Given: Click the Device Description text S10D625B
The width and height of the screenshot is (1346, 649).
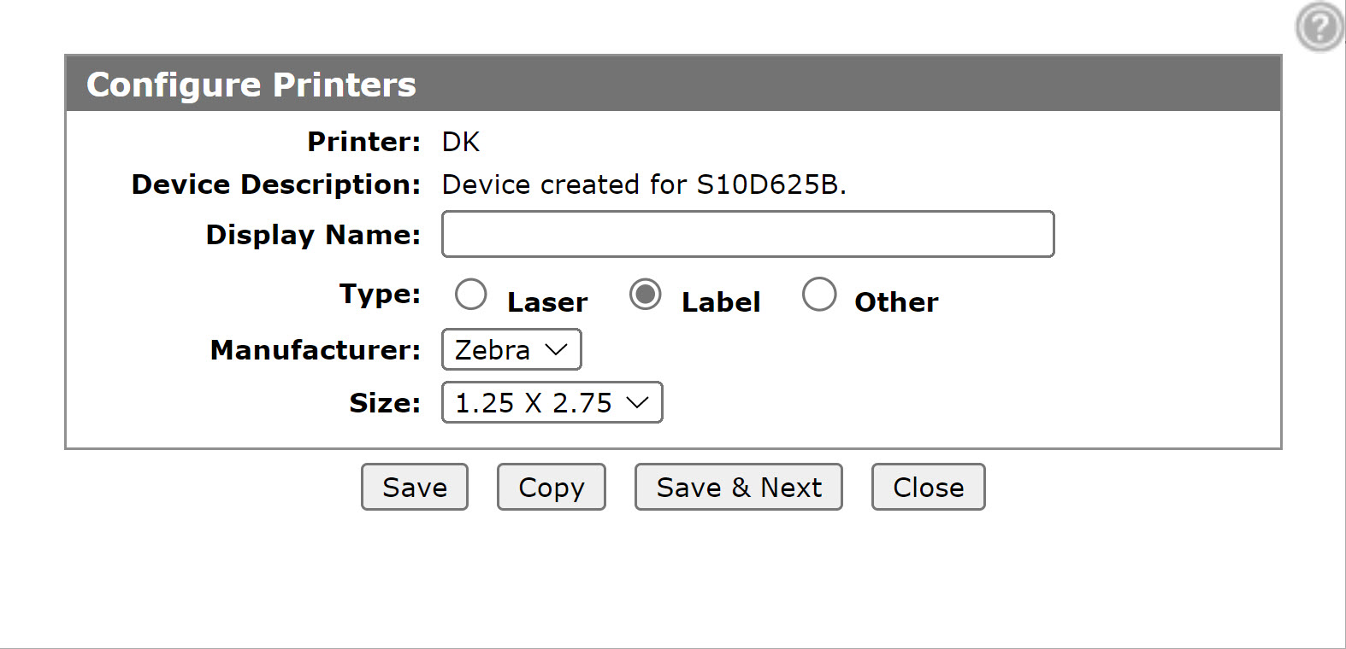Looking at the screenshot, I should [x=771, y=184].
